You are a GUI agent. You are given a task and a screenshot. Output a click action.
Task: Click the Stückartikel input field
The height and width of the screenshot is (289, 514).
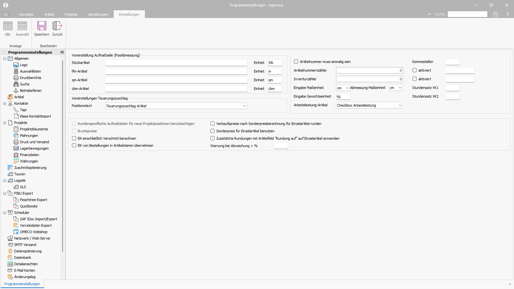click(176, 63)
